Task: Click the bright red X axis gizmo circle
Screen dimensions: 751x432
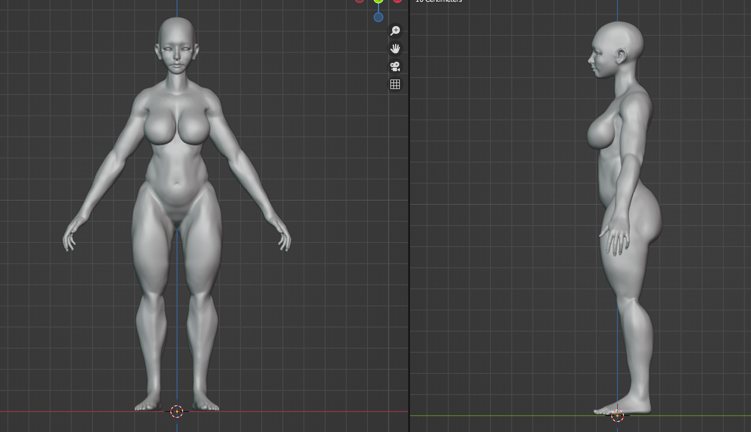Action: (397, 1)
